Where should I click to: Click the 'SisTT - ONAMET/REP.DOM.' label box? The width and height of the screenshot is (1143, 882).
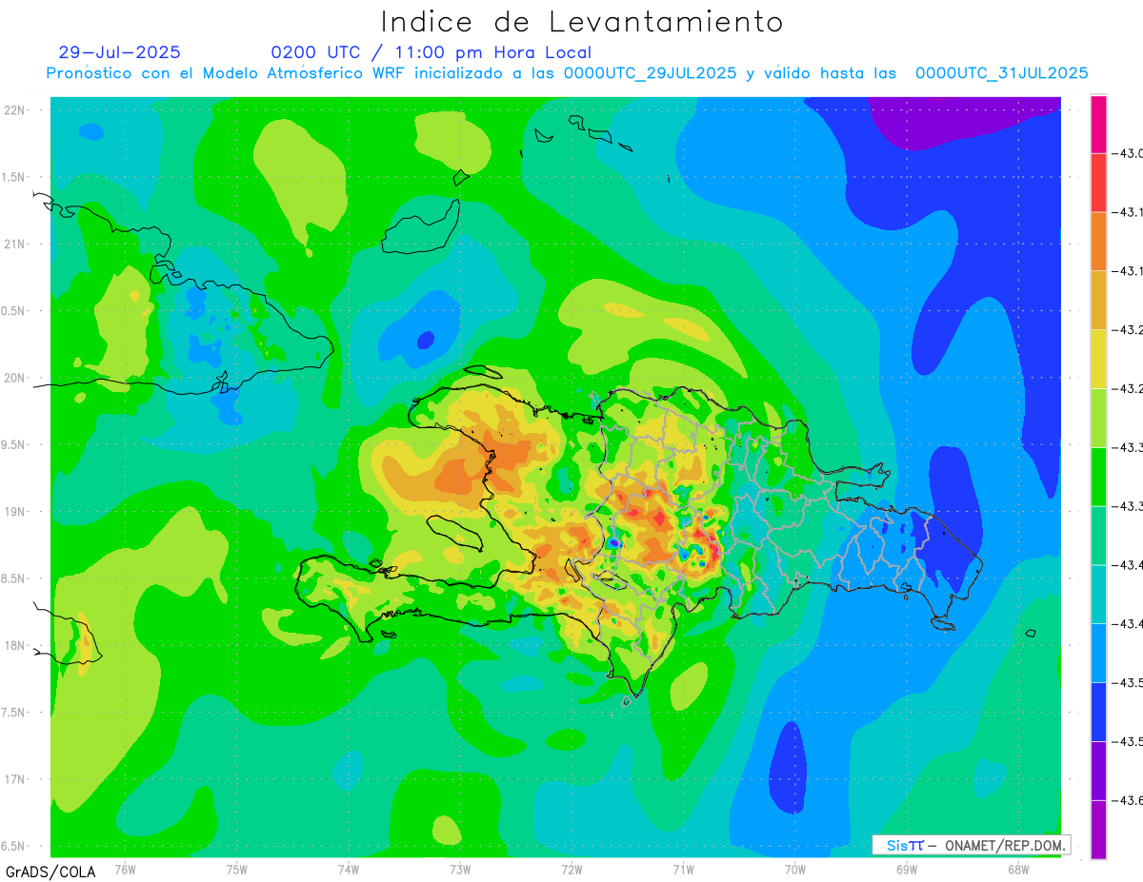[x=972, y=845]
